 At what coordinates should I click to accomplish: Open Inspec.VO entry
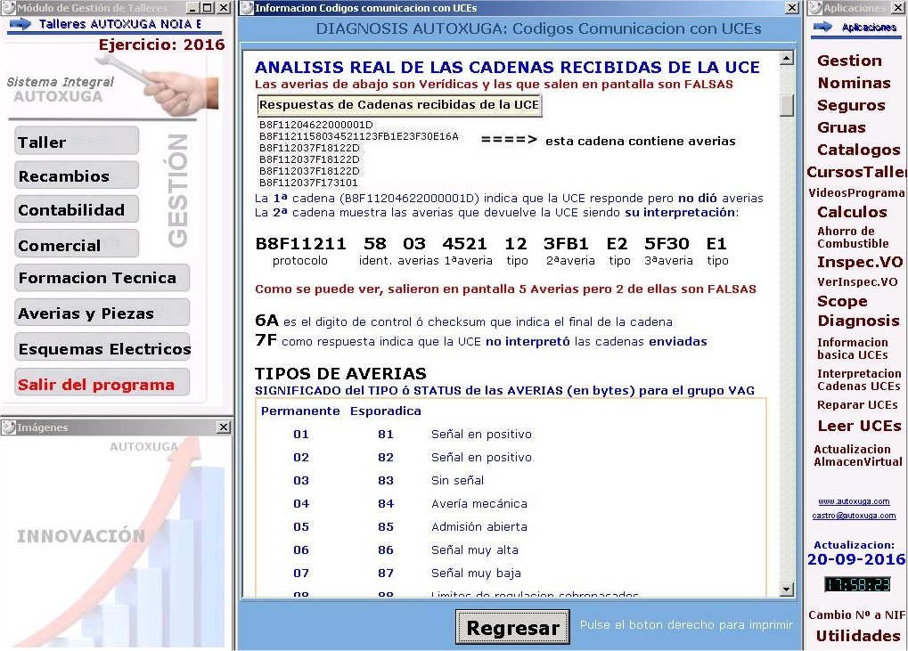coord(859,262)
